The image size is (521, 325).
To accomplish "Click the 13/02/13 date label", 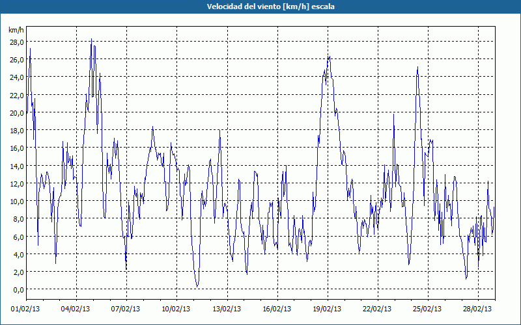I will click(x=227, y=309).
